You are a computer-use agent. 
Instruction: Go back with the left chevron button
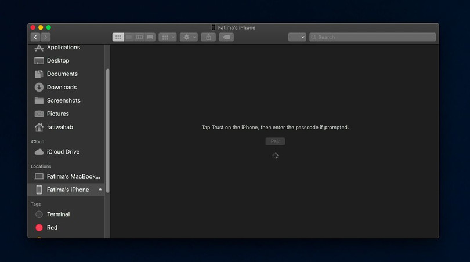35,37
